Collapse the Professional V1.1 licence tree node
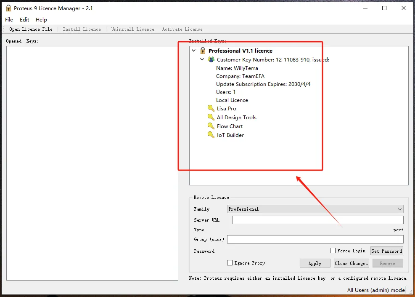Screen dimensions: 415x297 tap(194, 51)
